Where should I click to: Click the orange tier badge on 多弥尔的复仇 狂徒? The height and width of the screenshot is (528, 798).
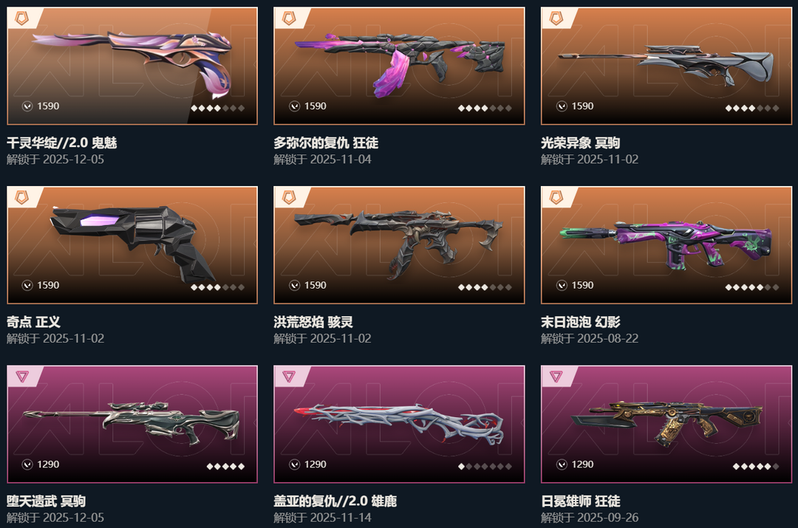tap(289, 18)
